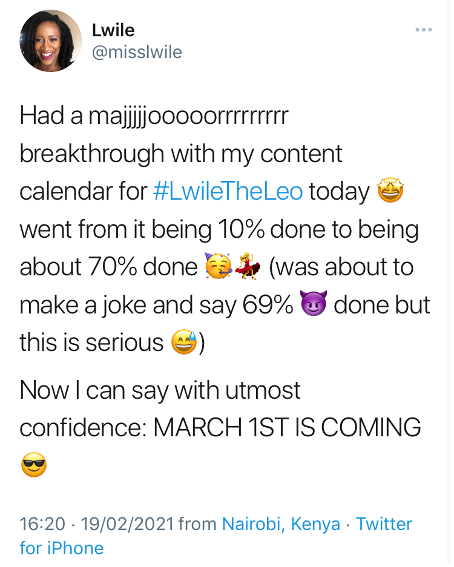The height and width of the screenshot is (567, 454).
Task: Open the Nairobi, Kenya location link
Action: (281, 523)
